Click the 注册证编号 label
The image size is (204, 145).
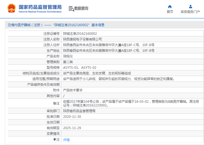[51, 34]
